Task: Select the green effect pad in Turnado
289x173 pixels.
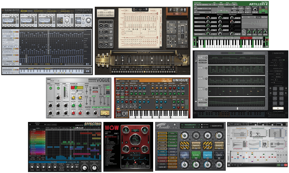Action: [x=196, y=155]
